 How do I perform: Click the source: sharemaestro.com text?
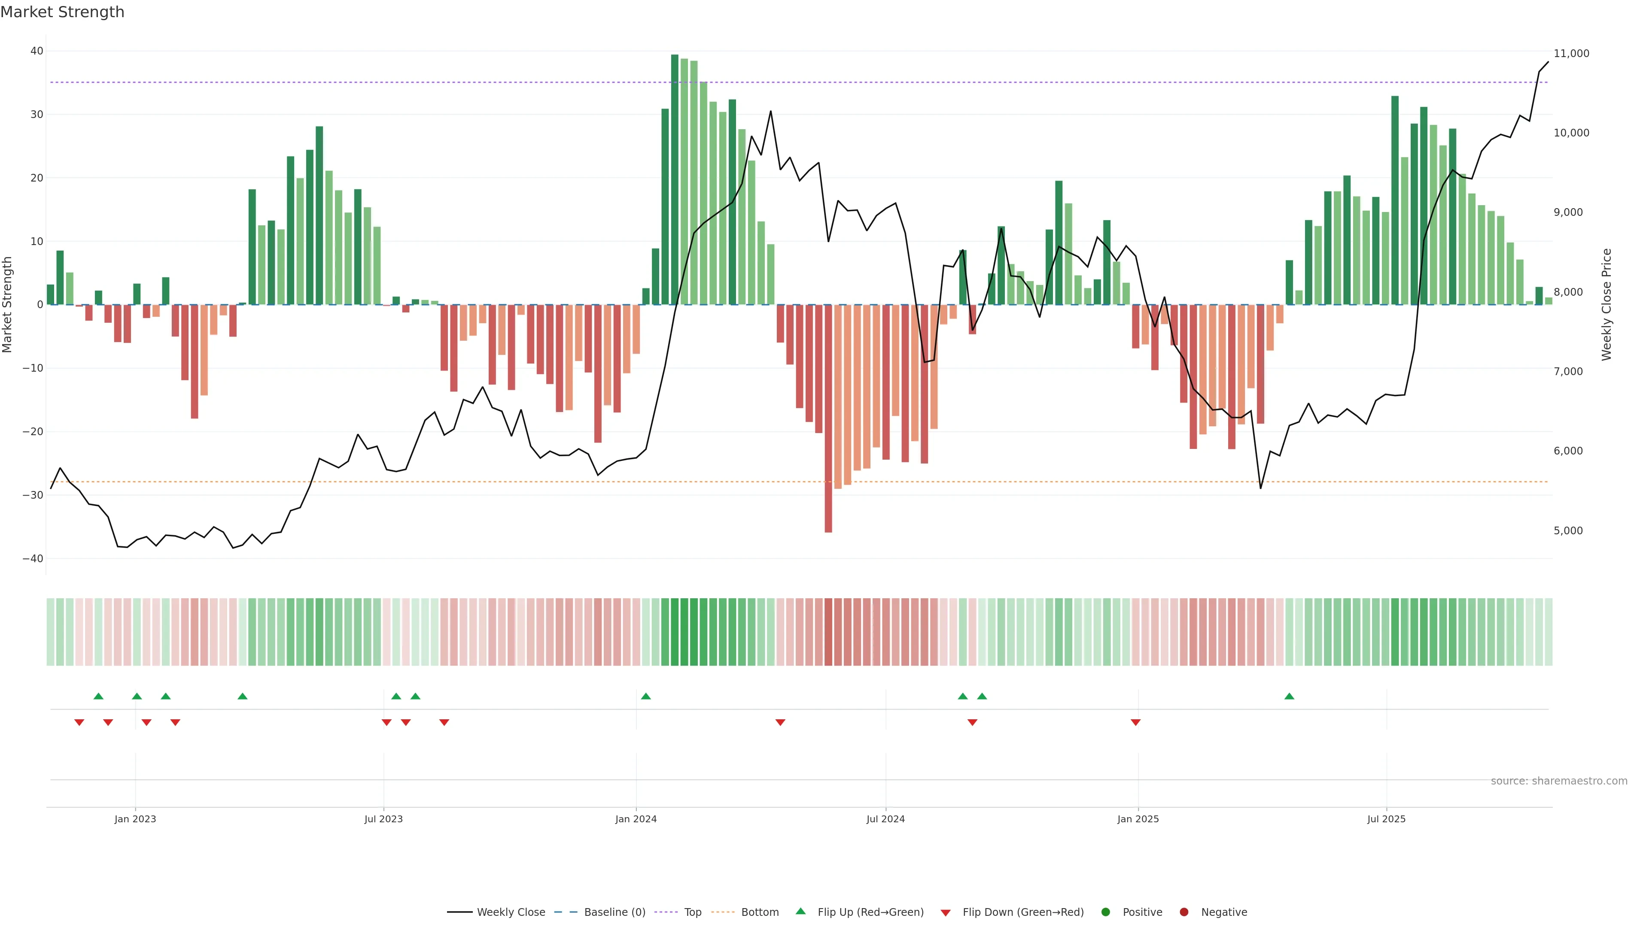coord(1559,781)
